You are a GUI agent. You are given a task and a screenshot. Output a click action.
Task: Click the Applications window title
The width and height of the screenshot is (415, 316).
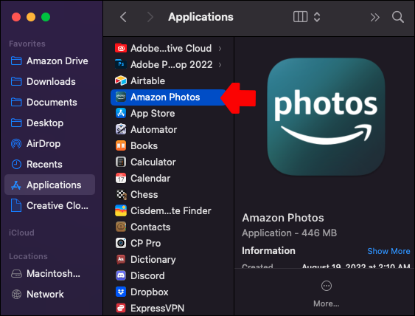200,17
